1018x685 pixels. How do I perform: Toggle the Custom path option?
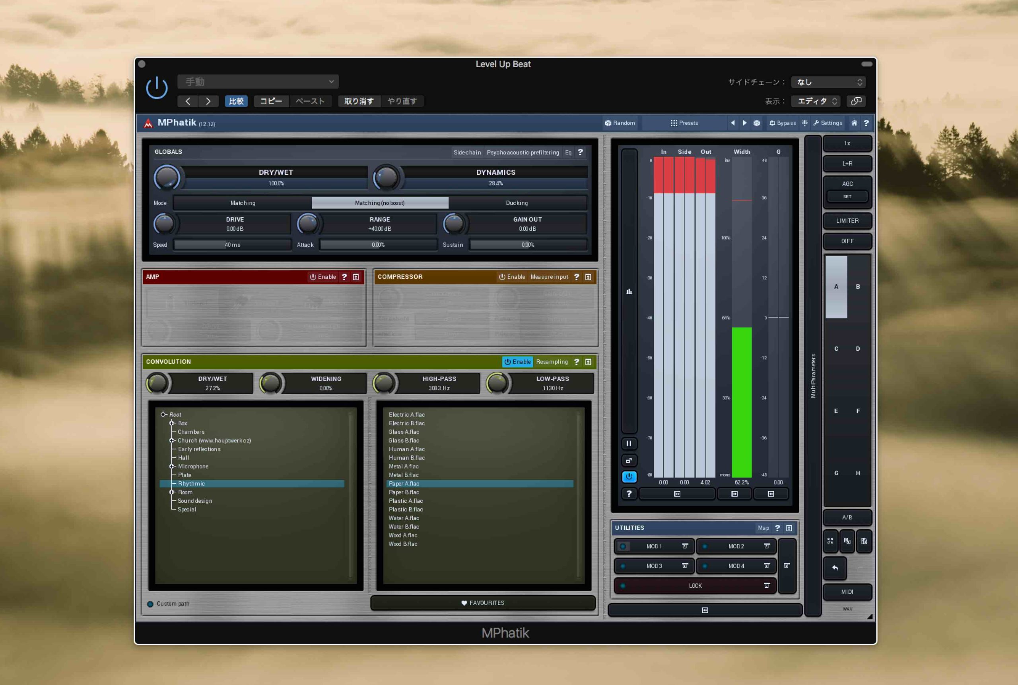tap(150, 604)
